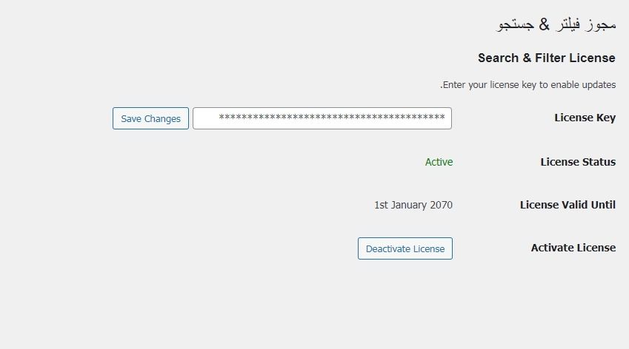Click the License Key label

click(x=585, y=118)
